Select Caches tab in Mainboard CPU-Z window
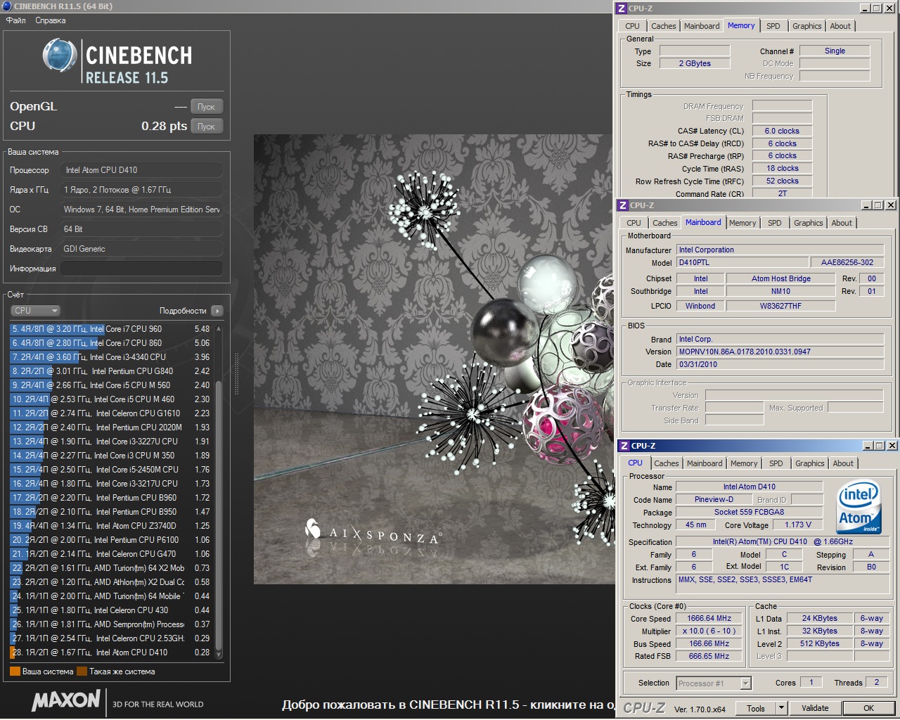Screen dimensions: 900x720 (665, 223)
